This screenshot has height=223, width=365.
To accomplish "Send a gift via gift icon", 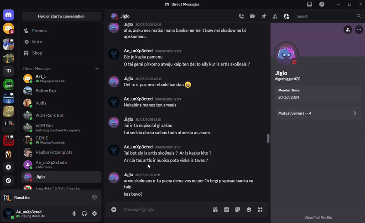I will pyautogui.click(x=215, y=210).
